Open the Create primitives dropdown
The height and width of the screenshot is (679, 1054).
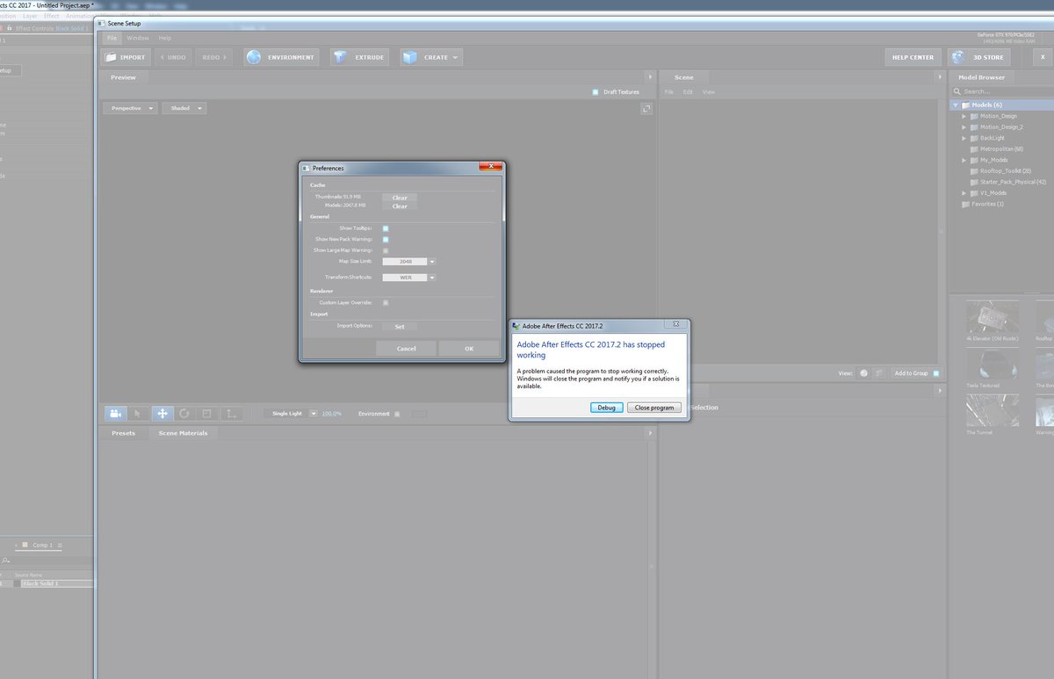[430, 57]
